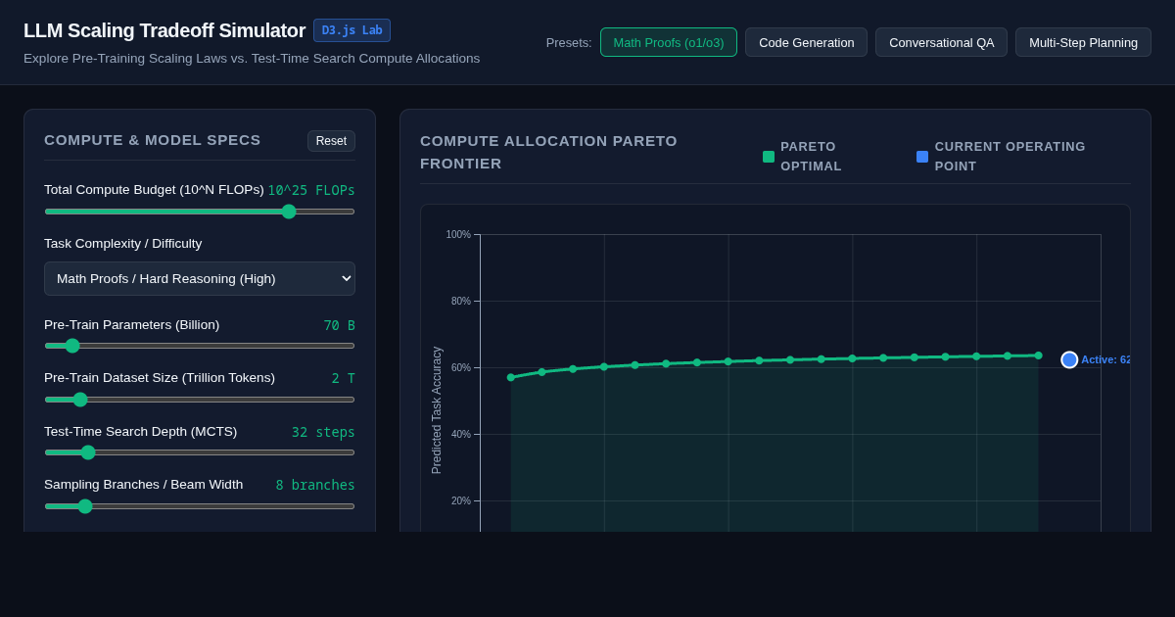Click the Predicted Task Accuracy axis label
The image size is (1175, 617).
[437, 410]
